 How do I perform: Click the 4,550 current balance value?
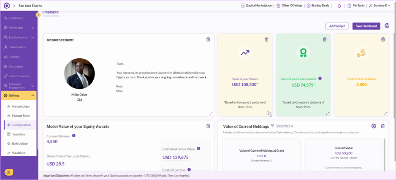[x=52, y=142]
